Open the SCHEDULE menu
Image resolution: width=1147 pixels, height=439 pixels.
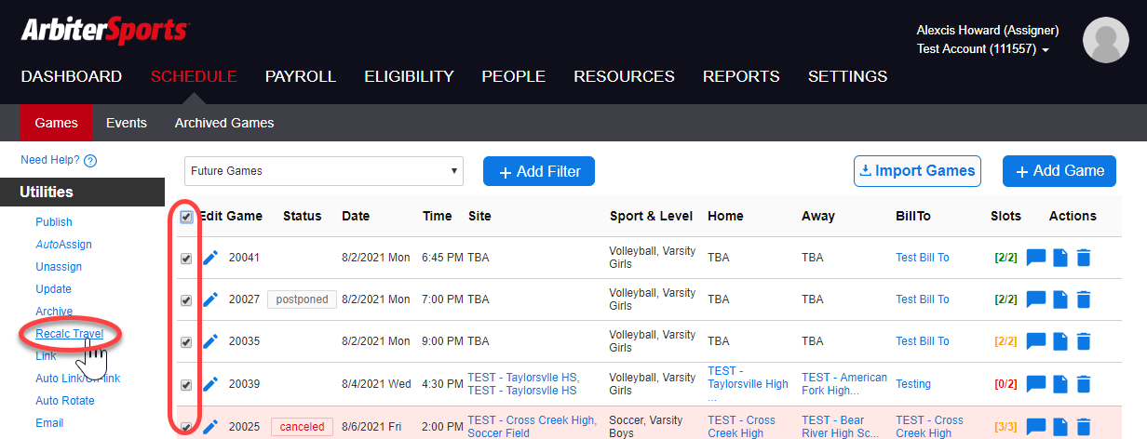[x=194, y=76]
